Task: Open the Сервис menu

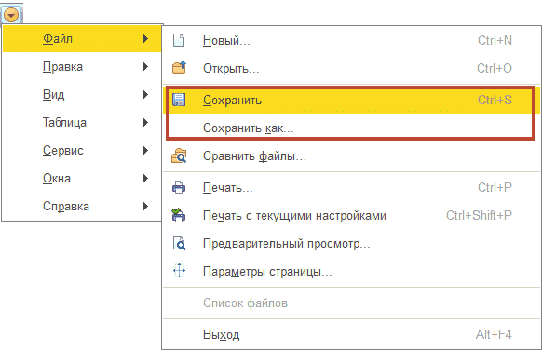Action: tap(82, 150)
